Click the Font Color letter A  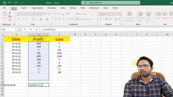coord(47,19)
